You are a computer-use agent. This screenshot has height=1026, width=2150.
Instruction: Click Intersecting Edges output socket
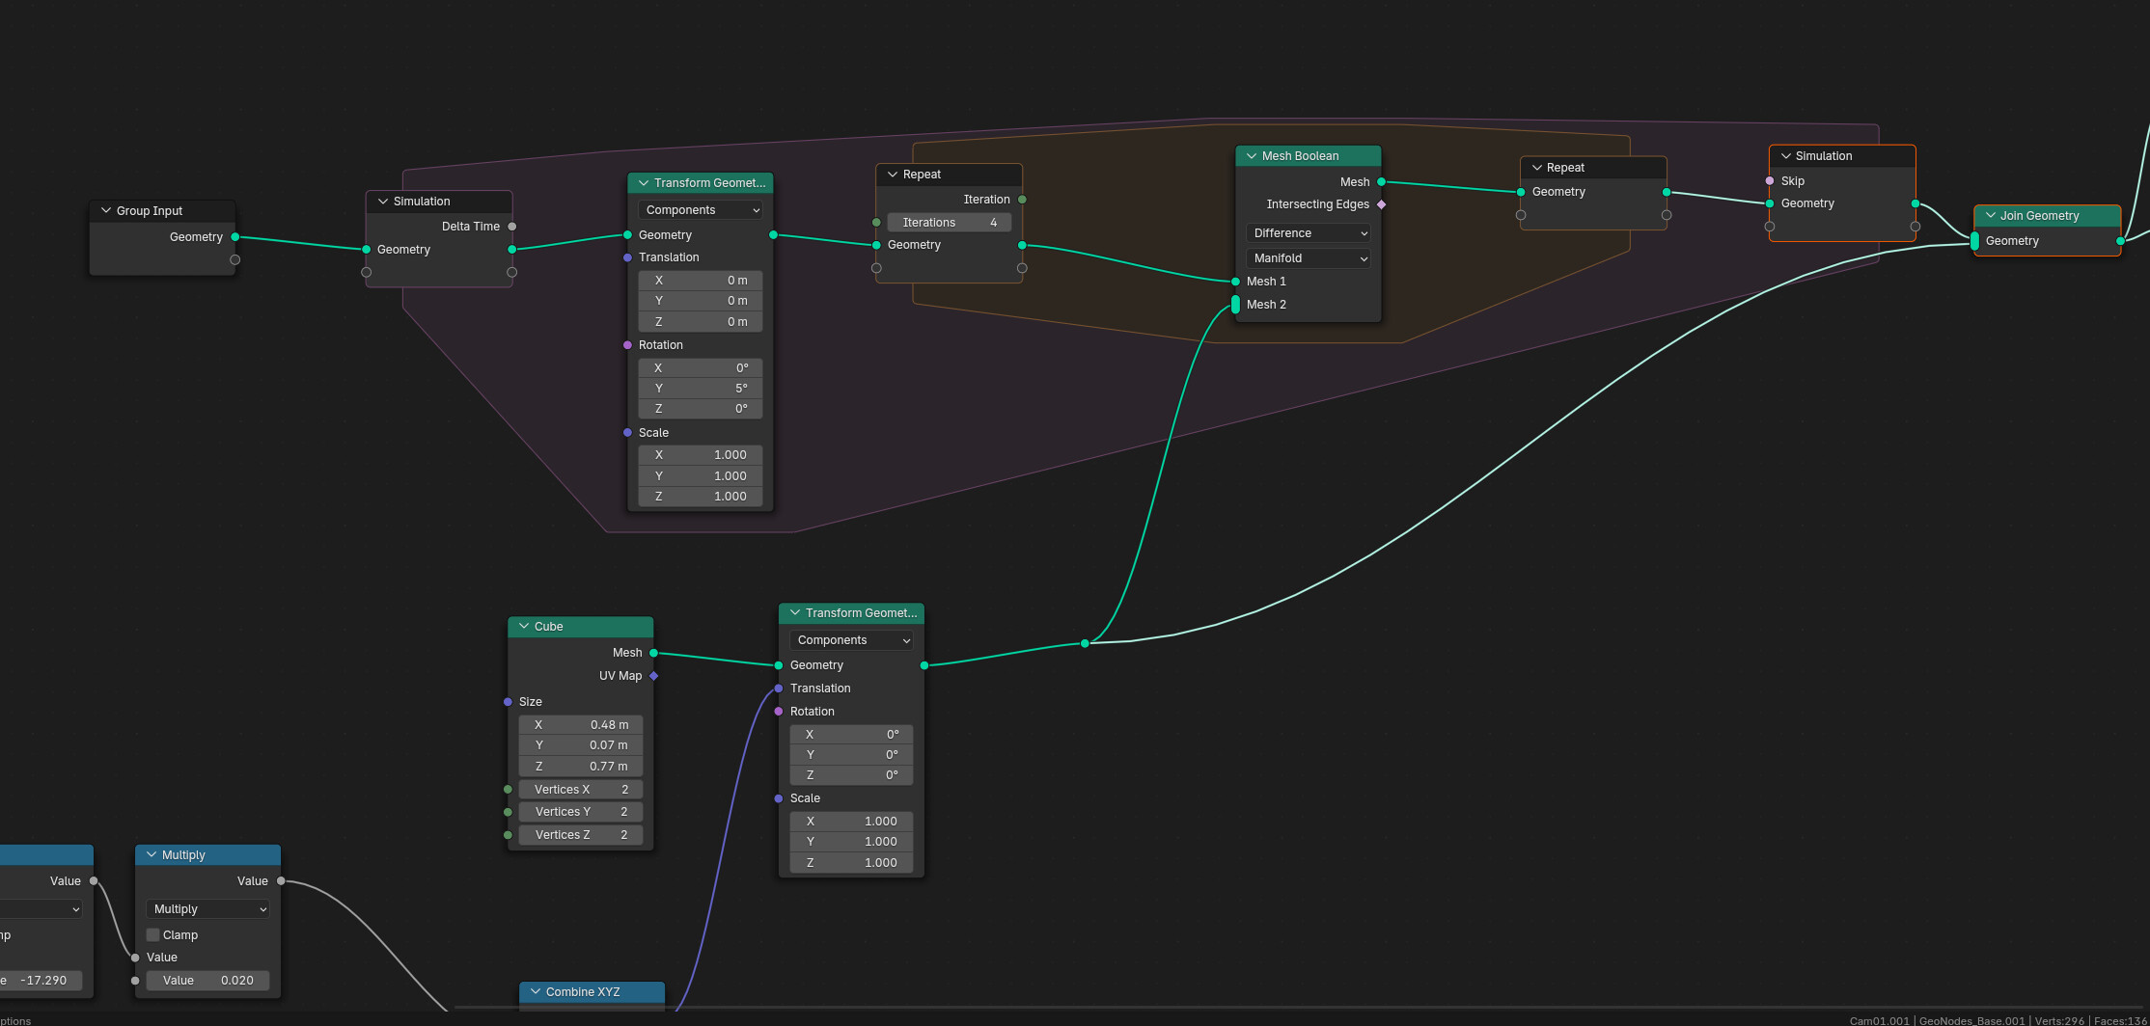(1382, 204)
